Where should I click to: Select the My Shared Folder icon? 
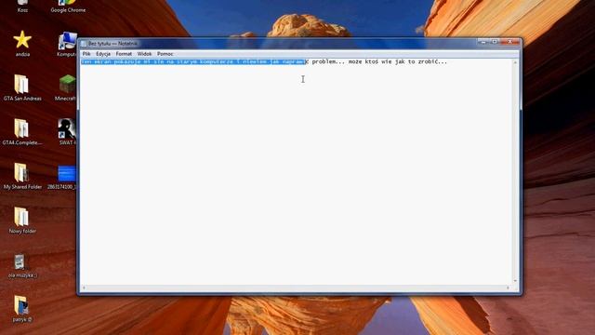pyautogui.click(x=22, y=176)
